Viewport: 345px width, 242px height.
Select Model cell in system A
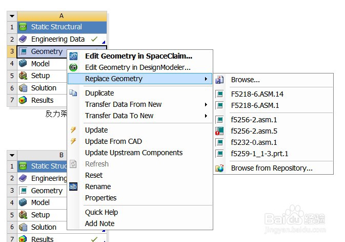click(42, 64)
